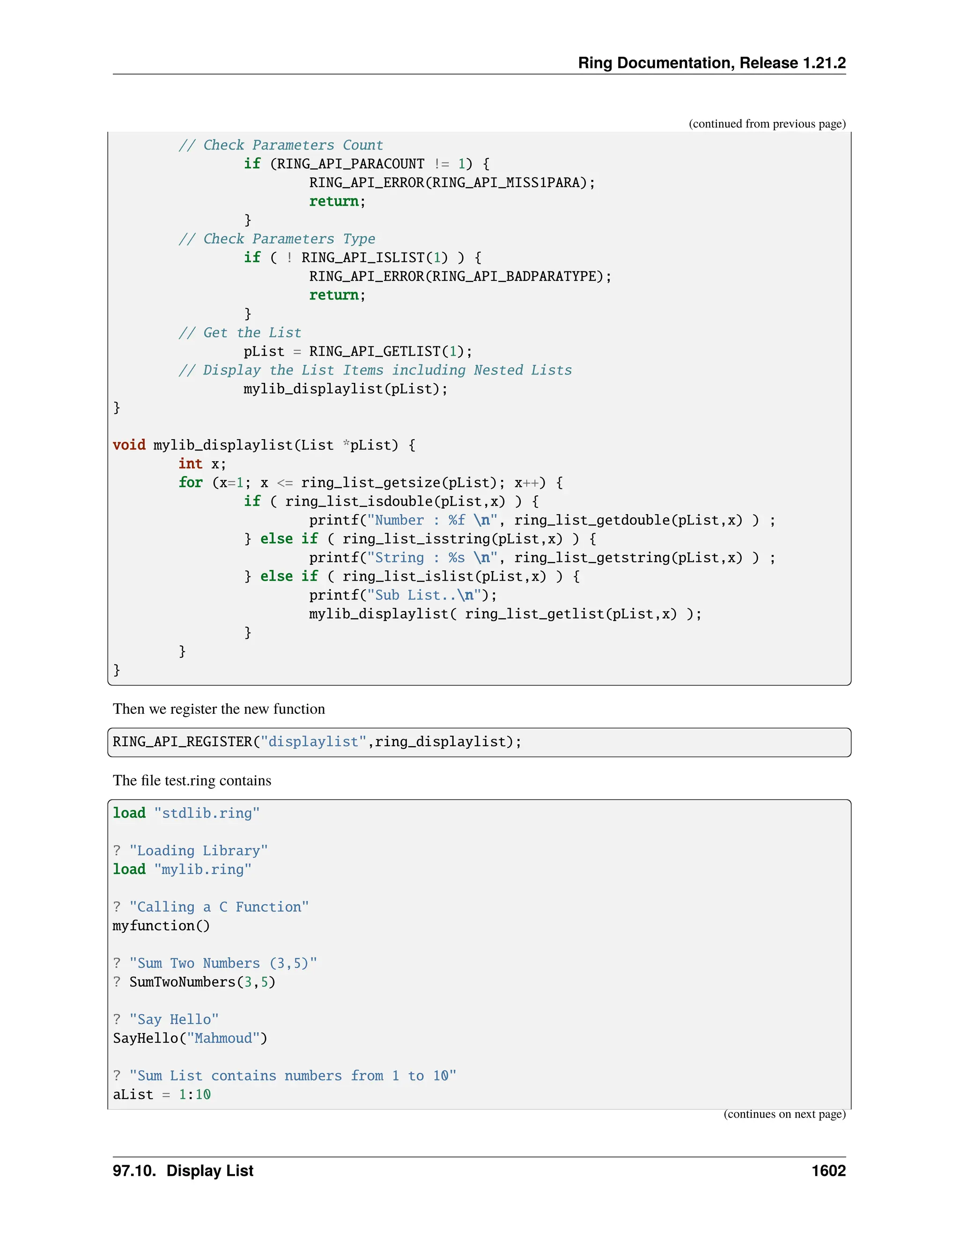
Task: Click the Ring Documentation header title
Action: (x=711, y=62)
